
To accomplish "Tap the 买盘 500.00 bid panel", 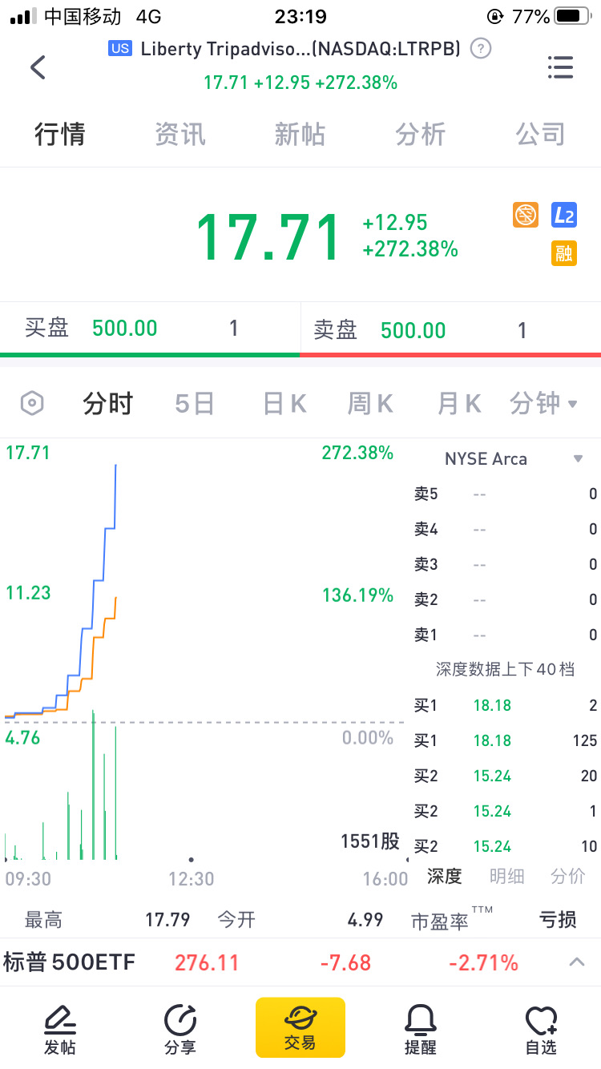I will point(150,329).
